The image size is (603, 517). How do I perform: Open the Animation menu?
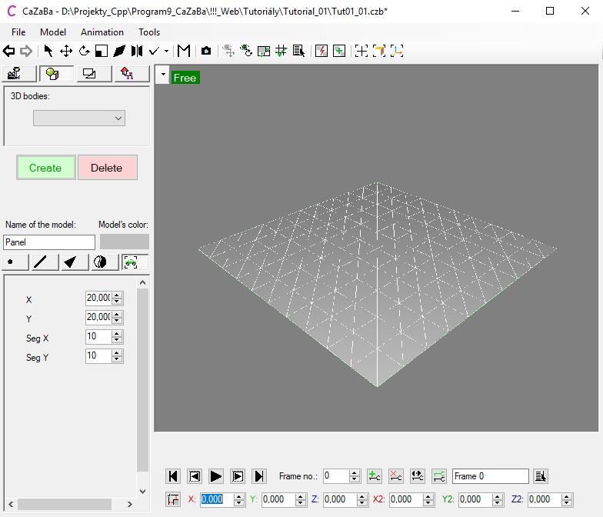(x=102, y=32)
